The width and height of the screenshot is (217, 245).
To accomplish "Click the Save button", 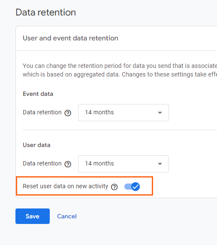I will [x=33, y=216].
